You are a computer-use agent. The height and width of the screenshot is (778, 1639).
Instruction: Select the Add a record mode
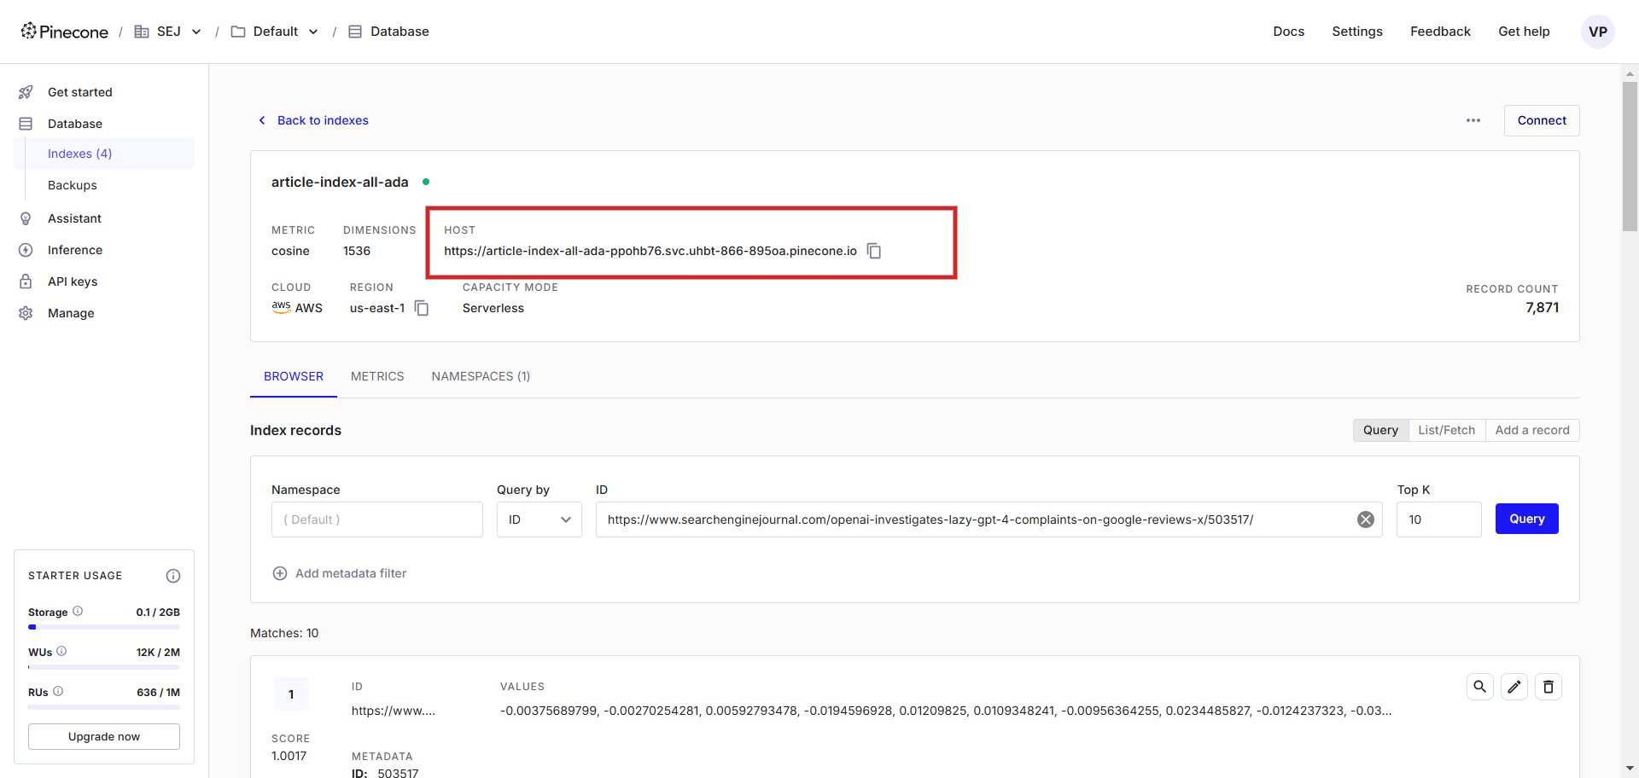(1532, 430)
